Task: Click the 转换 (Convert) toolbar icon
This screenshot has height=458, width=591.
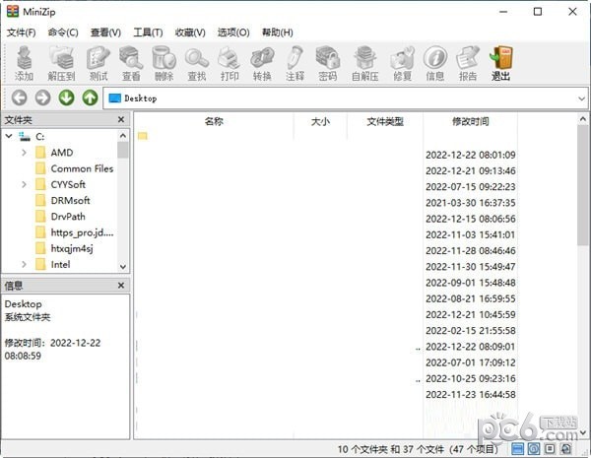Action: [x=262, y=63]
